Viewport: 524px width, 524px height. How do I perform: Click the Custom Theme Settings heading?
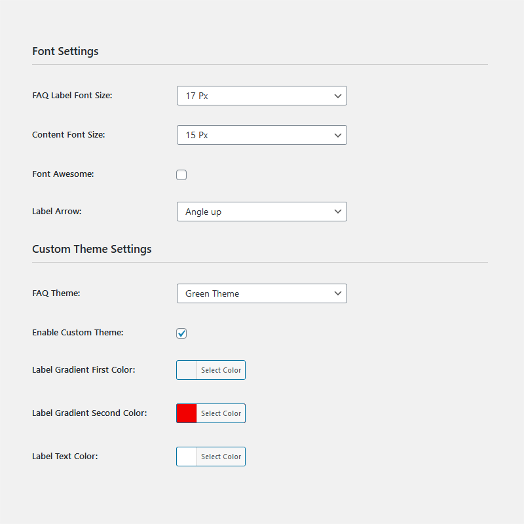[92, 249]
